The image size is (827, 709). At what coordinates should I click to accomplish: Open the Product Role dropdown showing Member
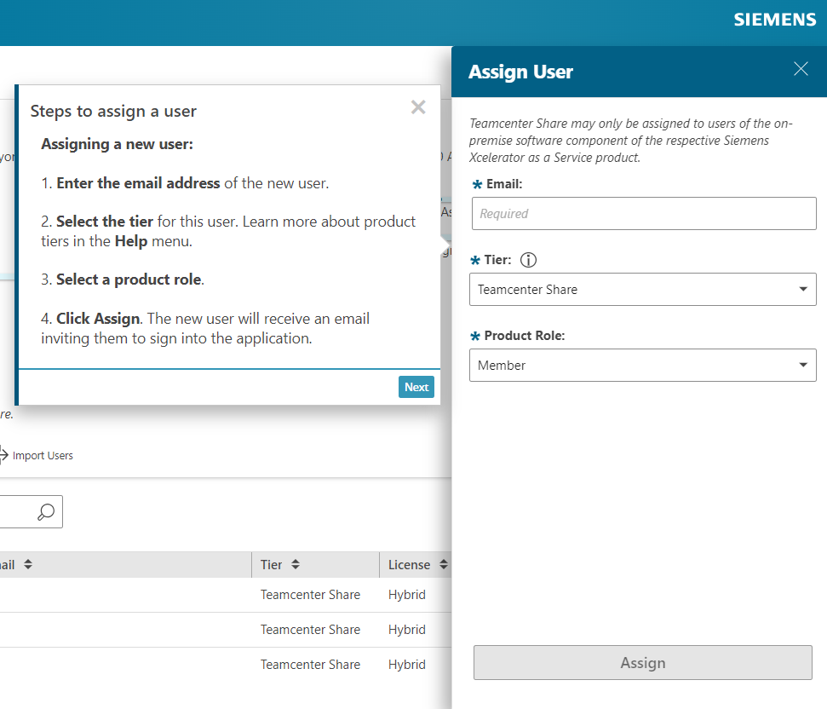643,365
